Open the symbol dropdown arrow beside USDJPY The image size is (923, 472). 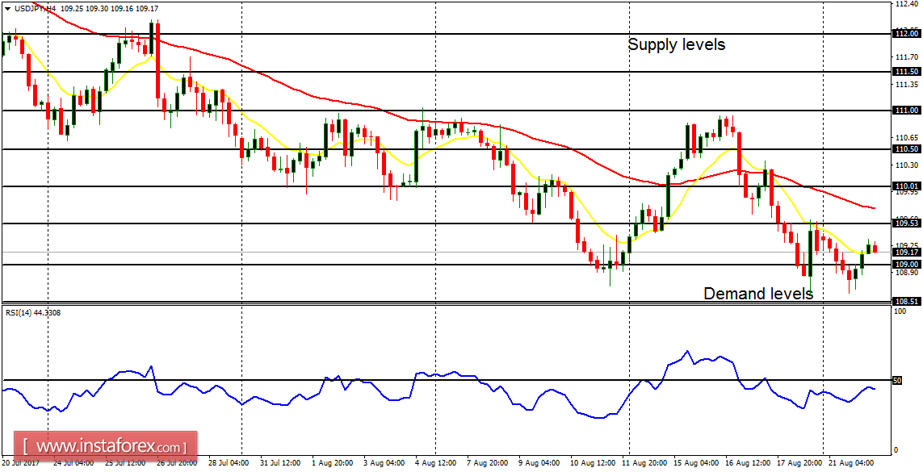coord(8,8)
